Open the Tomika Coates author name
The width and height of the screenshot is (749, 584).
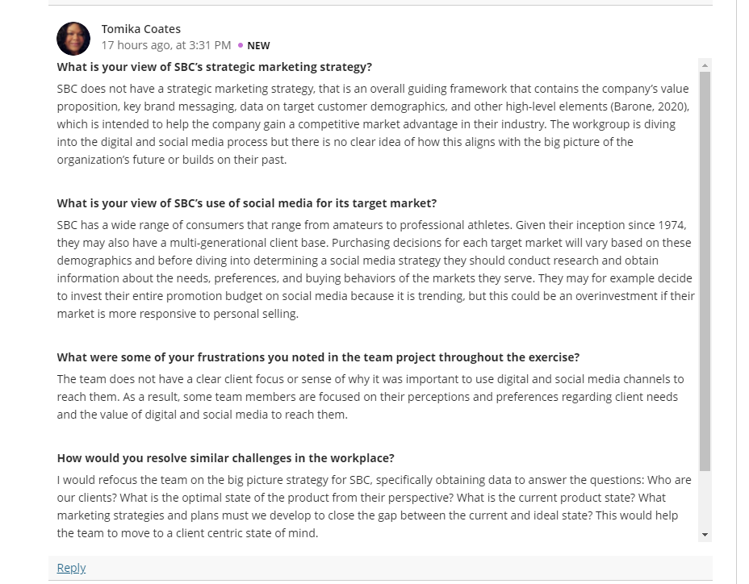[141, 29]
